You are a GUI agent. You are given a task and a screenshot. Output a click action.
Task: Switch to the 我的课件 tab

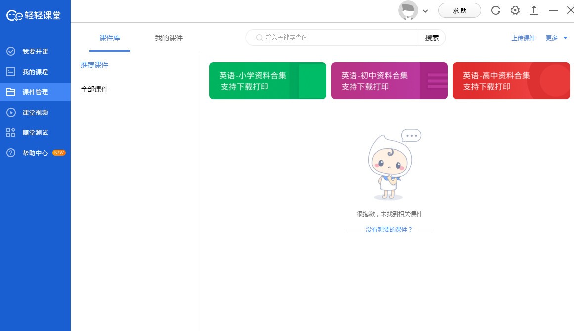(168, 38)
